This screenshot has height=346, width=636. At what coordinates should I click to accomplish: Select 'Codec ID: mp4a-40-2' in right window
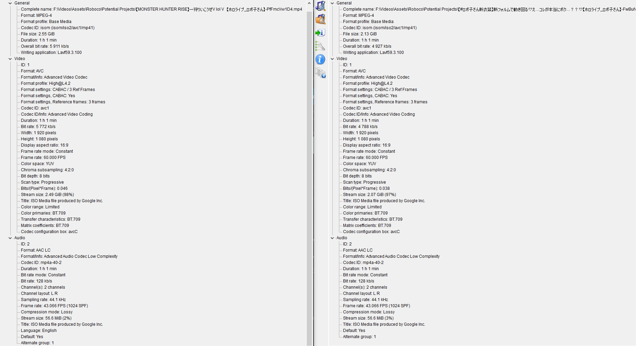click(x=363, y=263)
